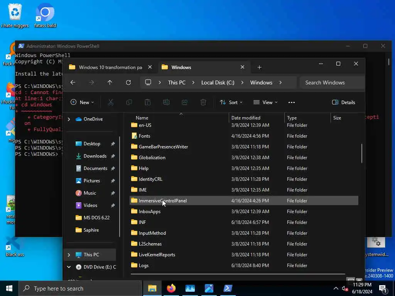This screenshot has height=296, width=395.
Task: Click the Delete trash icon
Action: [x=203, y=102]
